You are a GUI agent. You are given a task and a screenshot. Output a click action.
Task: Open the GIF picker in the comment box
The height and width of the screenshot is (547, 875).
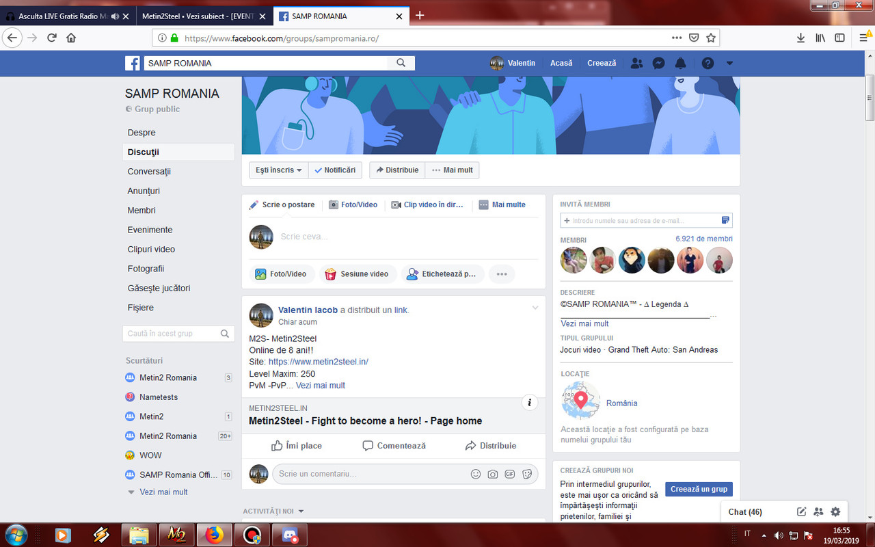[510, 474]
